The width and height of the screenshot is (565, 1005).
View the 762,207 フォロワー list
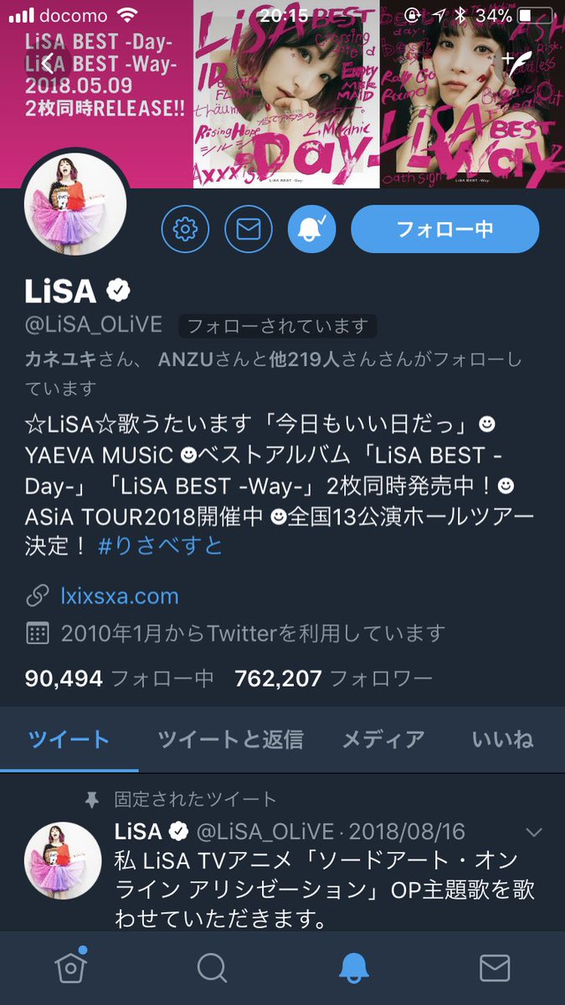333,678
